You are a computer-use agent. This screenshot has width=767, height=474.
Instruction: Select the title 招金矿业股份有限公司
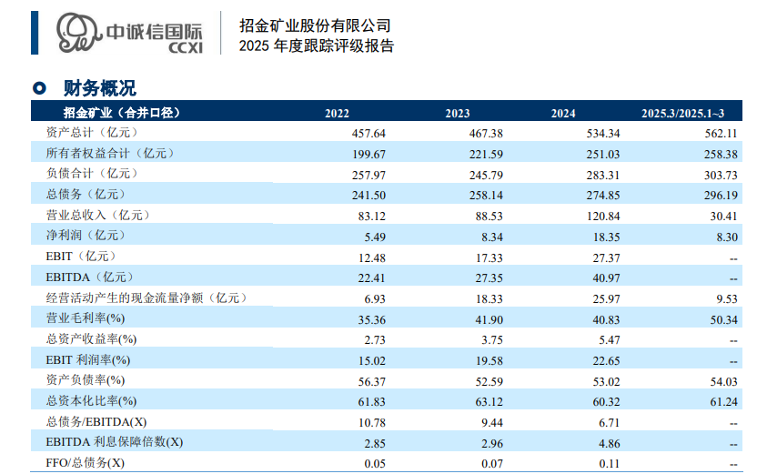coord(315,25)
